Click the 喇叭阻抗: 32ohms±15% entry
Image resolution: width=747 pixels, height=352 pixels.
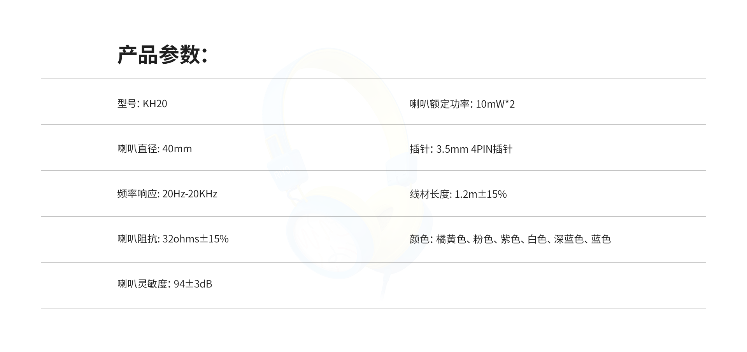pyautogui.click(x=173, y=239)
